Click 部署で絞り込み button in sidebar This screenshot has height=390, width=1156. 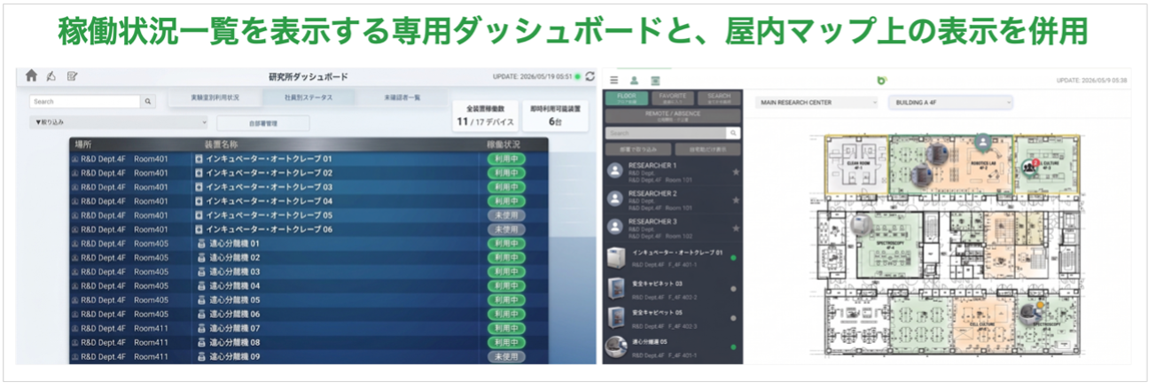click(638, 150)
